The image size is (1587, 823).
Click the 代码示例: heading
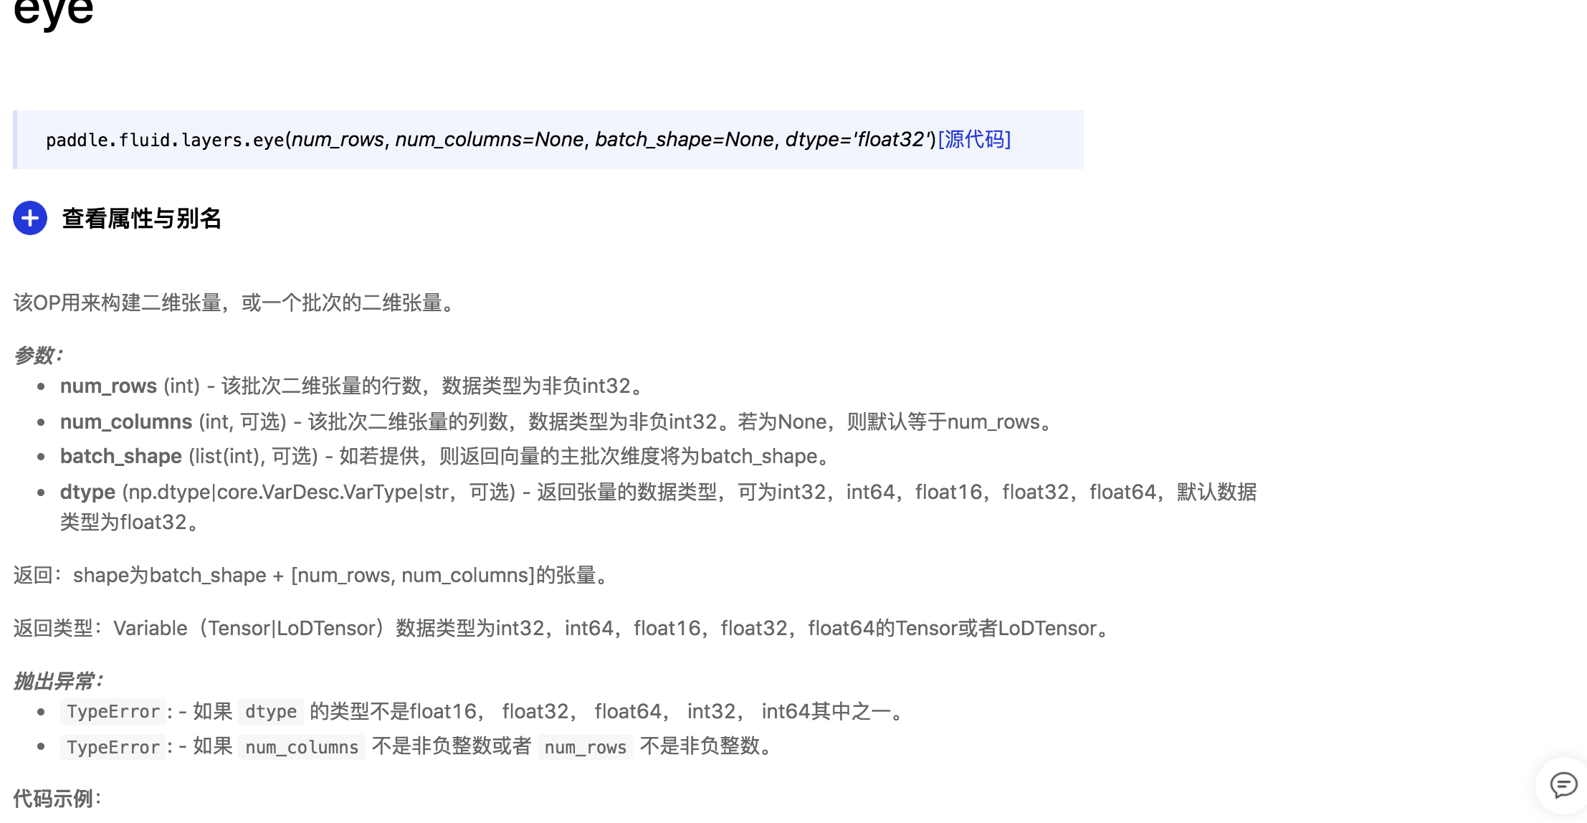(57, 799)
